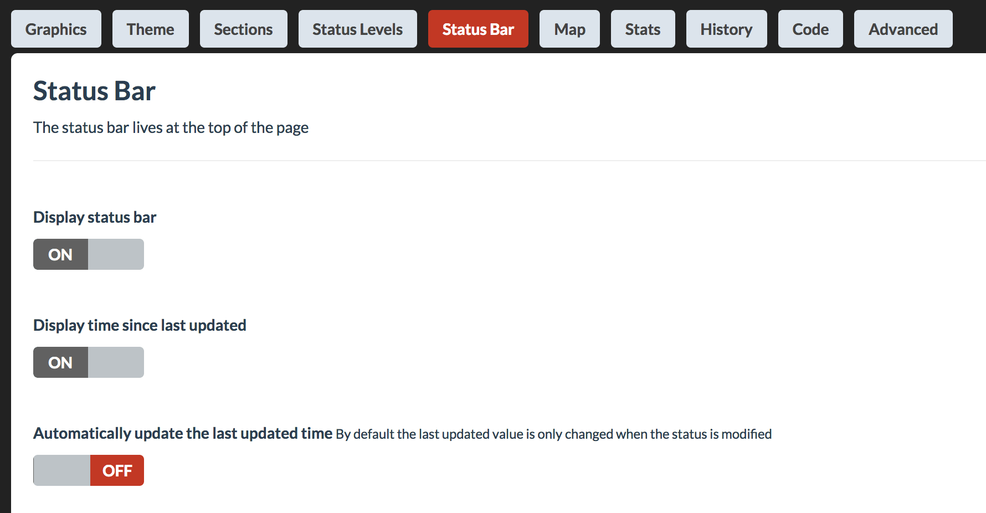Disable the Display time since last updated toggle
This screenshot has width=986, height=513.
pos(116,362)
